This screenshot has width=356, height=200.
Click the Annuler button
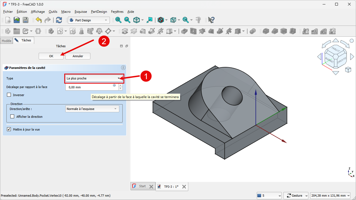pos(78,56)
